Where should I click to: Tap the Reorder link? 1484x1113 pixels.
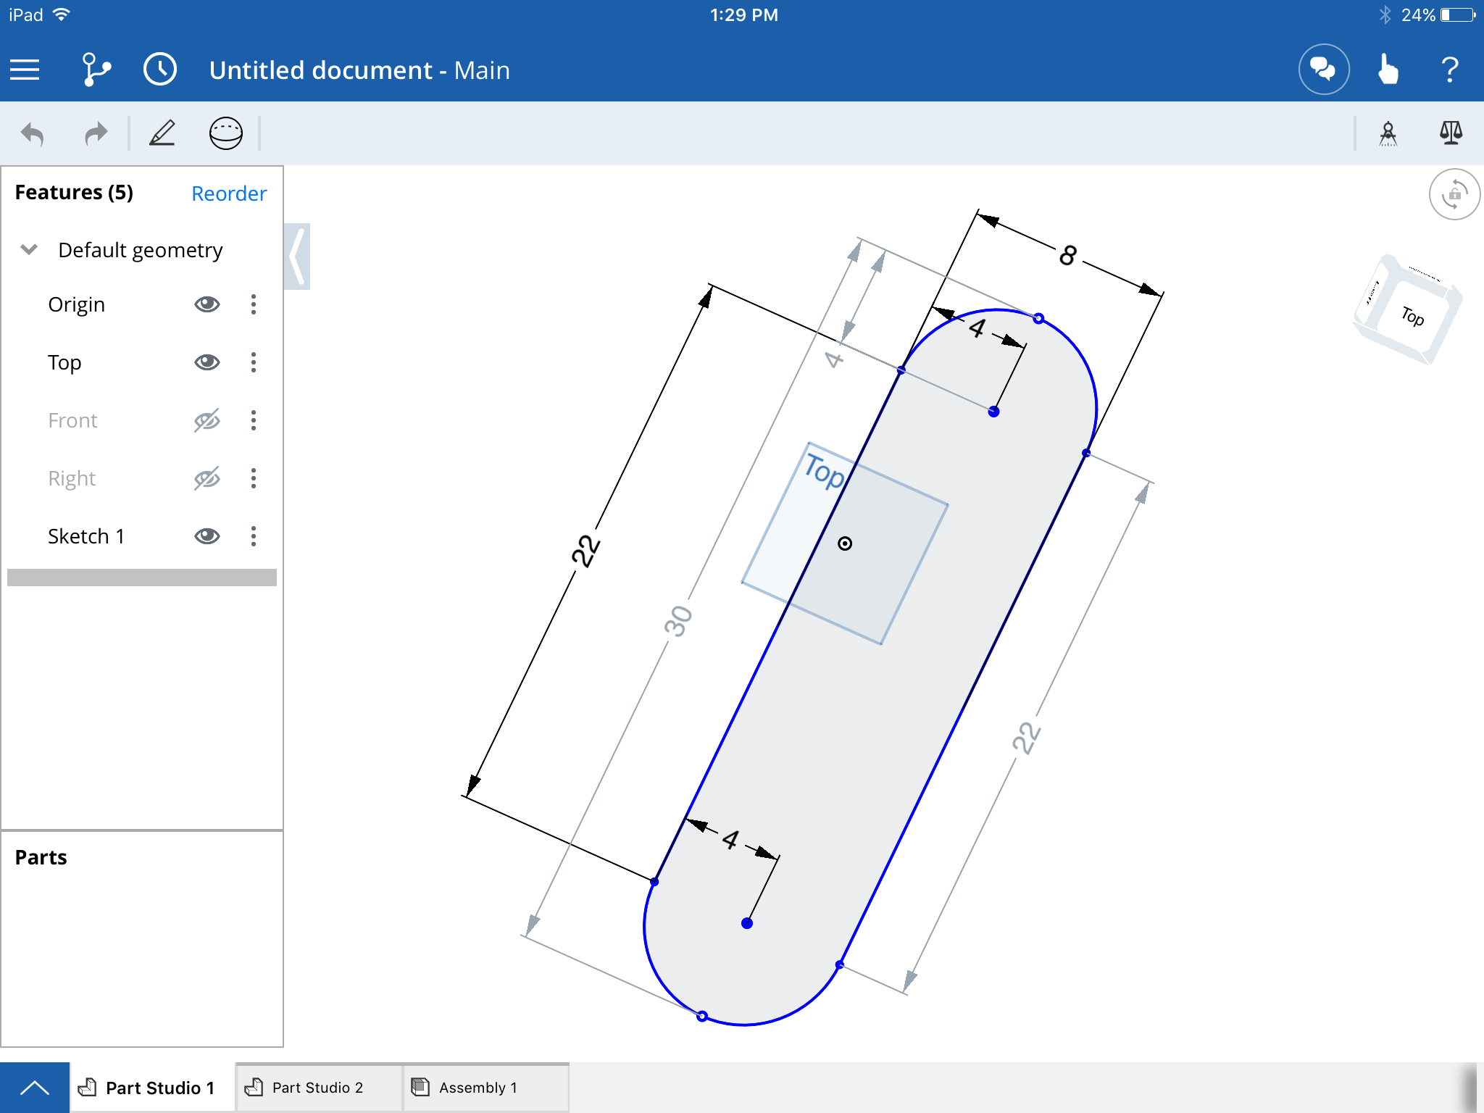[x=229, y=193]
